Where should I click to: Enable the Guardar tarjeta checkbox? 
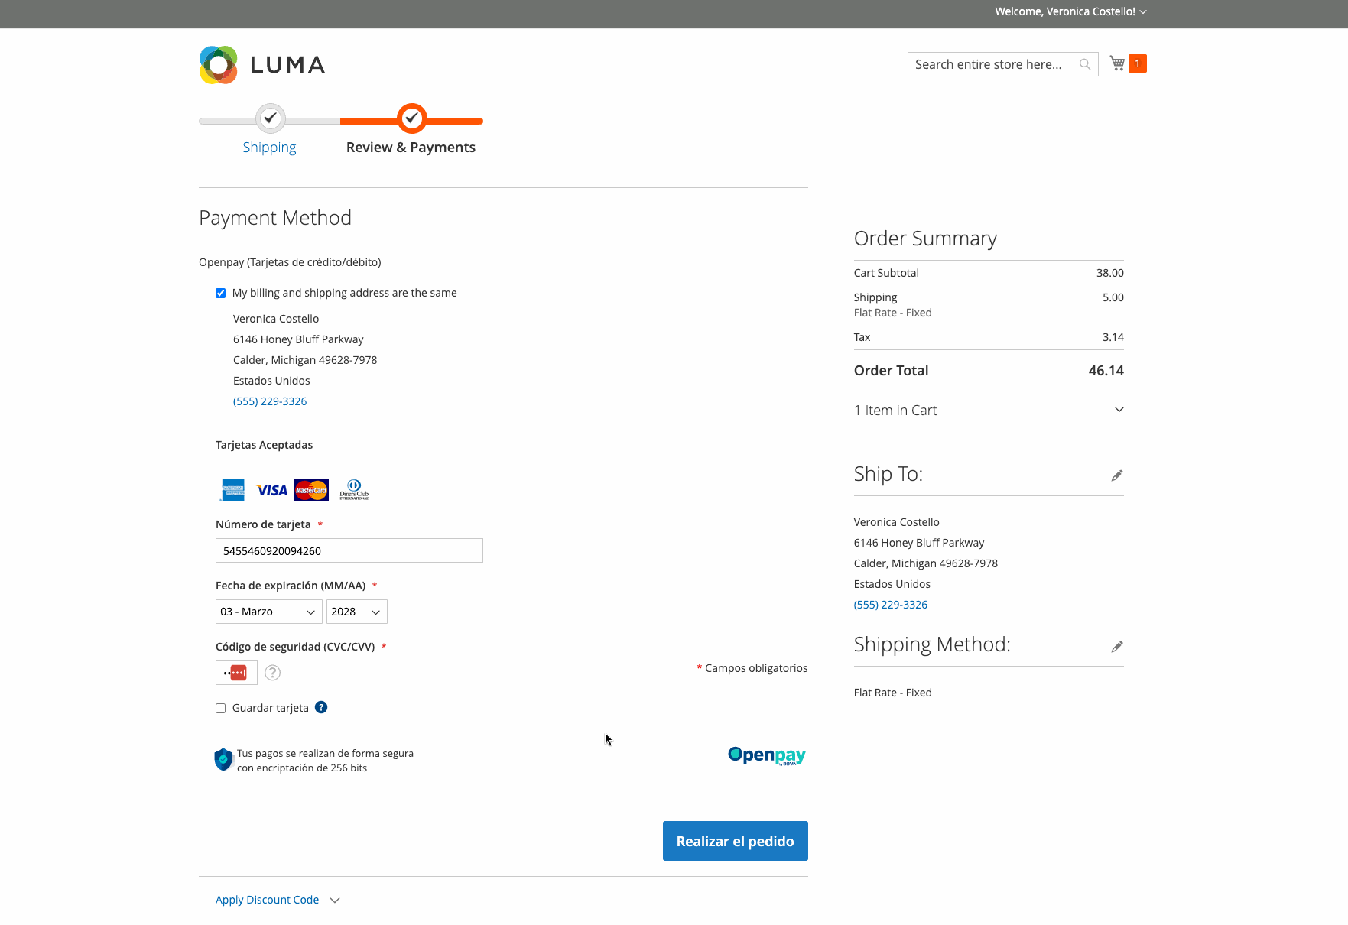point(220,708)
